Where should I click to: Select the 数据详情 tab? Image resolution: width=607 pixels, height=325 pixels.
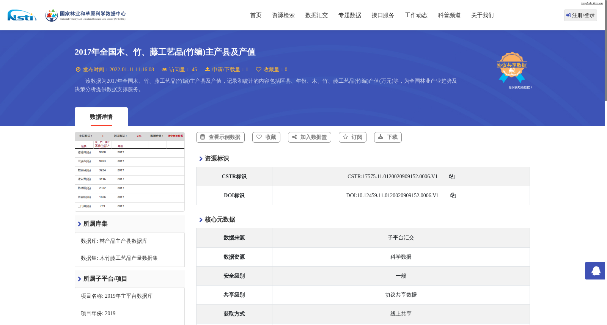coord(101,117)
